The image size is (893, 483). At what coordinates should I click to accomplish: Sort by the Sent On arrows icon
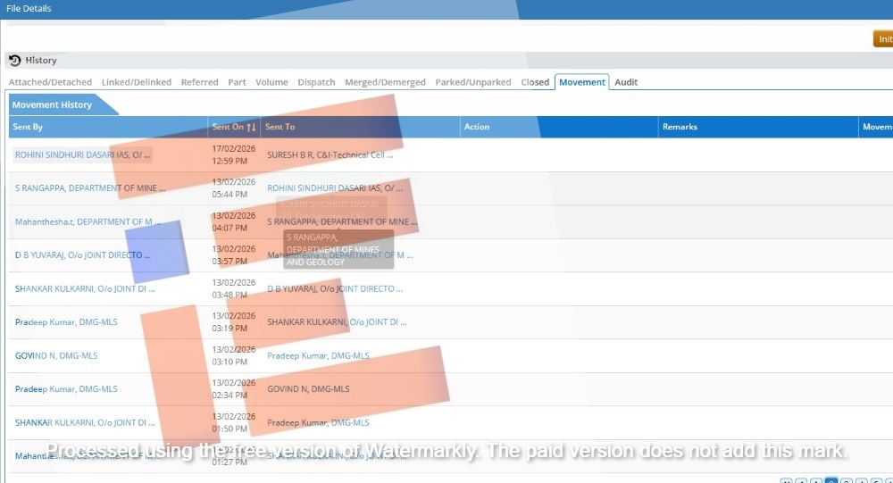pos(252,128)
